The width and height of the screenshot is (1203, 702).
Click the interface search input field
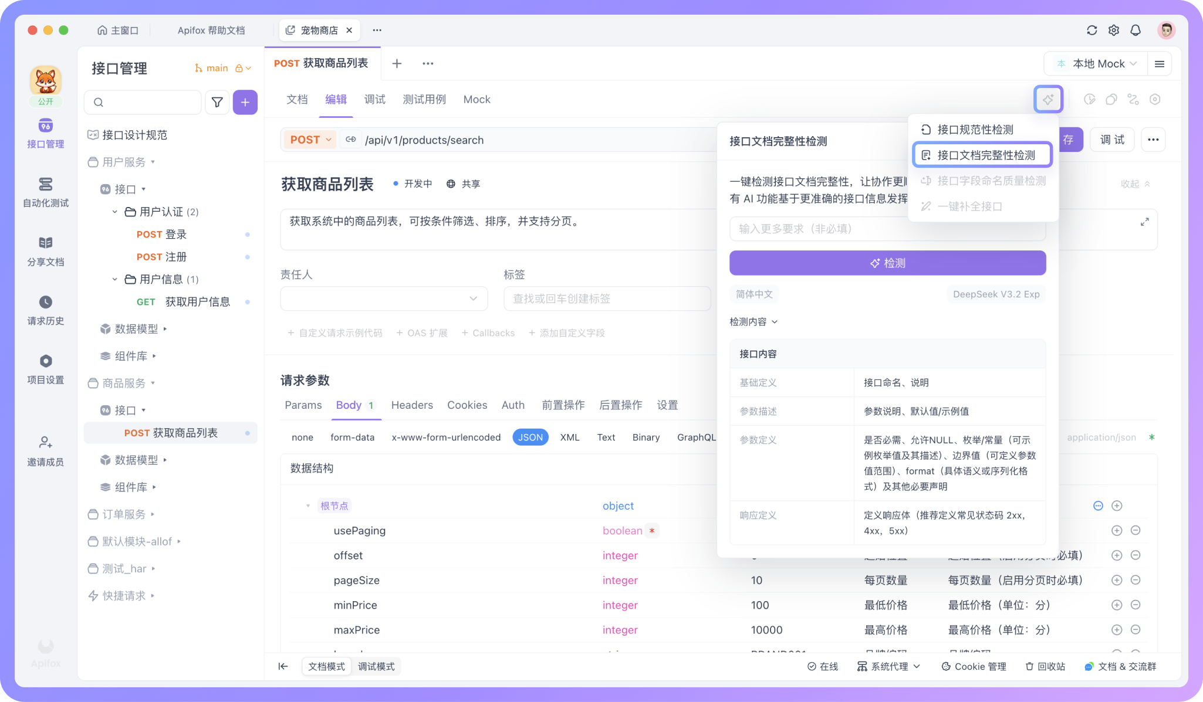point(143,101)
